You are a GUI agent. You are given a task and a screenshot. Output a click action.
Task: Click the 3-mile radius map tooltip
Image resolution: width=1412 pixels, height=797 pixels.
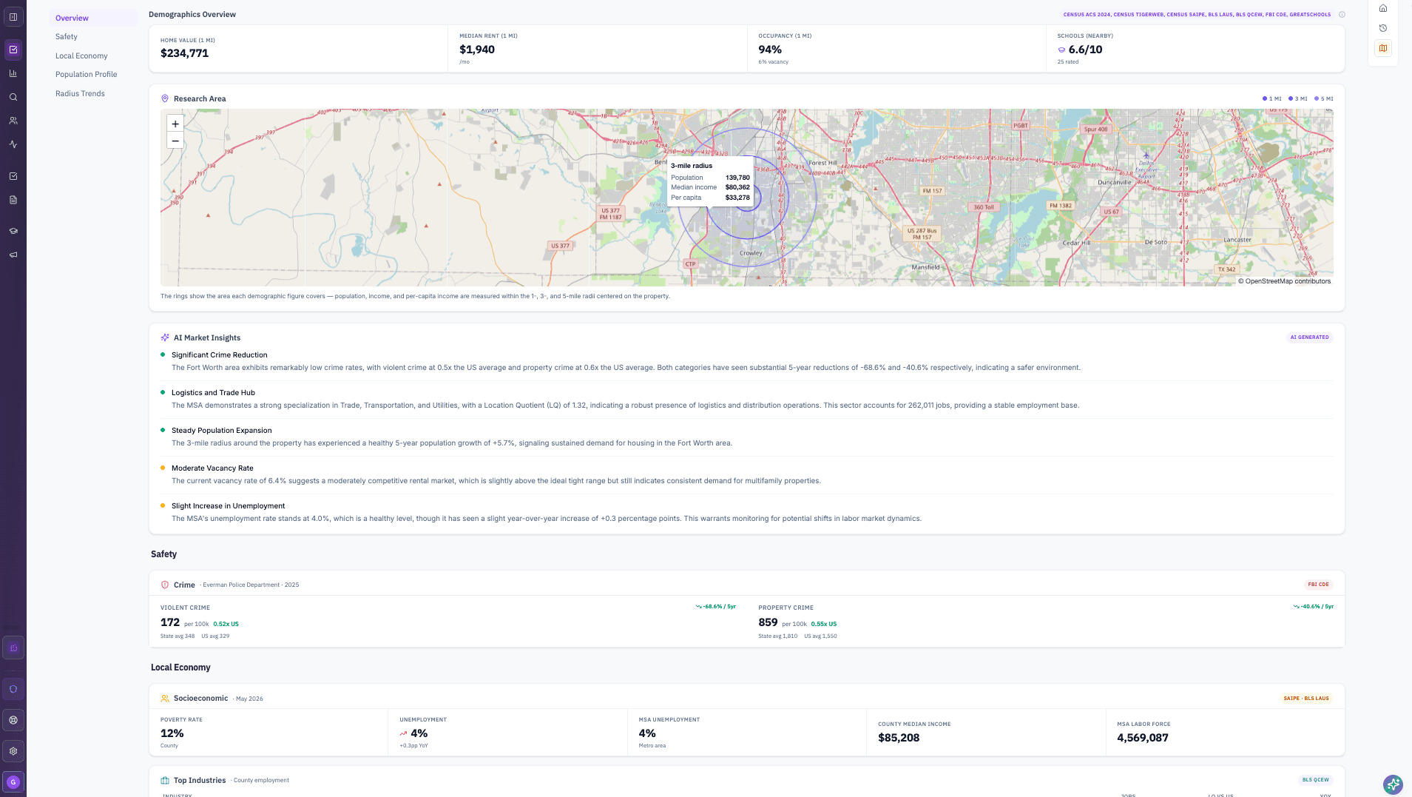pos(710,181)
